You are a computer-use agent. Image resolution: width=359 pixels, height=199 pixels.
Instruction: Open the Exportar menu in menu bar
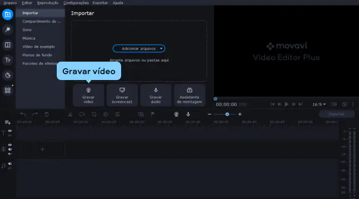click(x=100, y=3)
